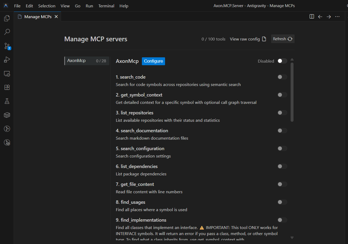Open Source Control with 7 pending changes
Viewport: 348px width, 244px height.
click(7, 46)
